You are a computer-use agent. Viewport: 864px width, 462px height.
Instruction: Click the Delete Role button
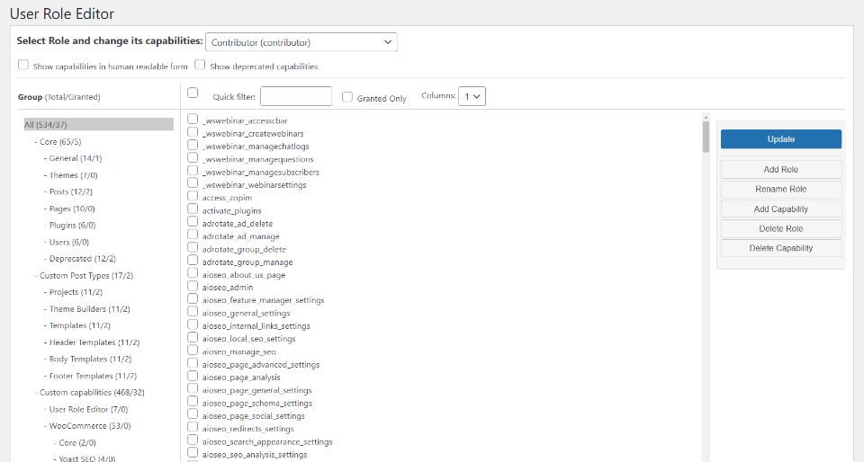tap(780, 229)
